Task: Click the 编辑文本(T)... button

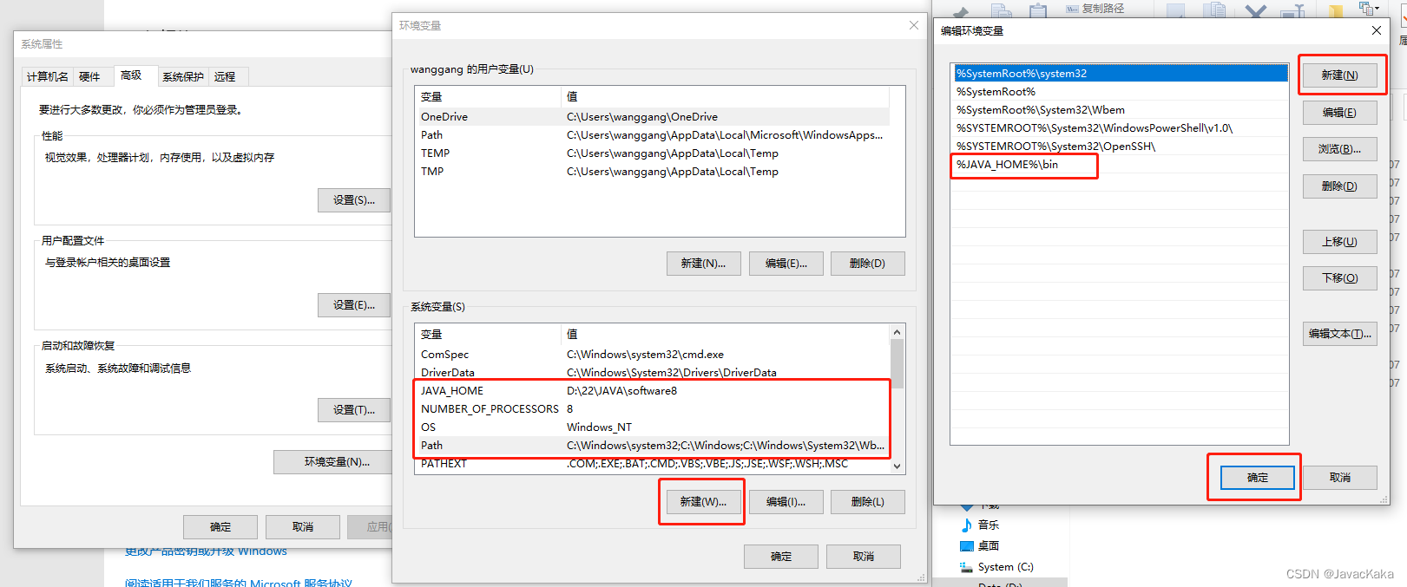Action: click(x=1340, y=334)
